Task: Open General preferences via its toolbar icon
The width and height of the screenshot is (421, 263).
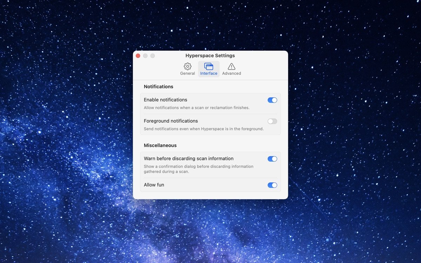Action: coord(187,69)
